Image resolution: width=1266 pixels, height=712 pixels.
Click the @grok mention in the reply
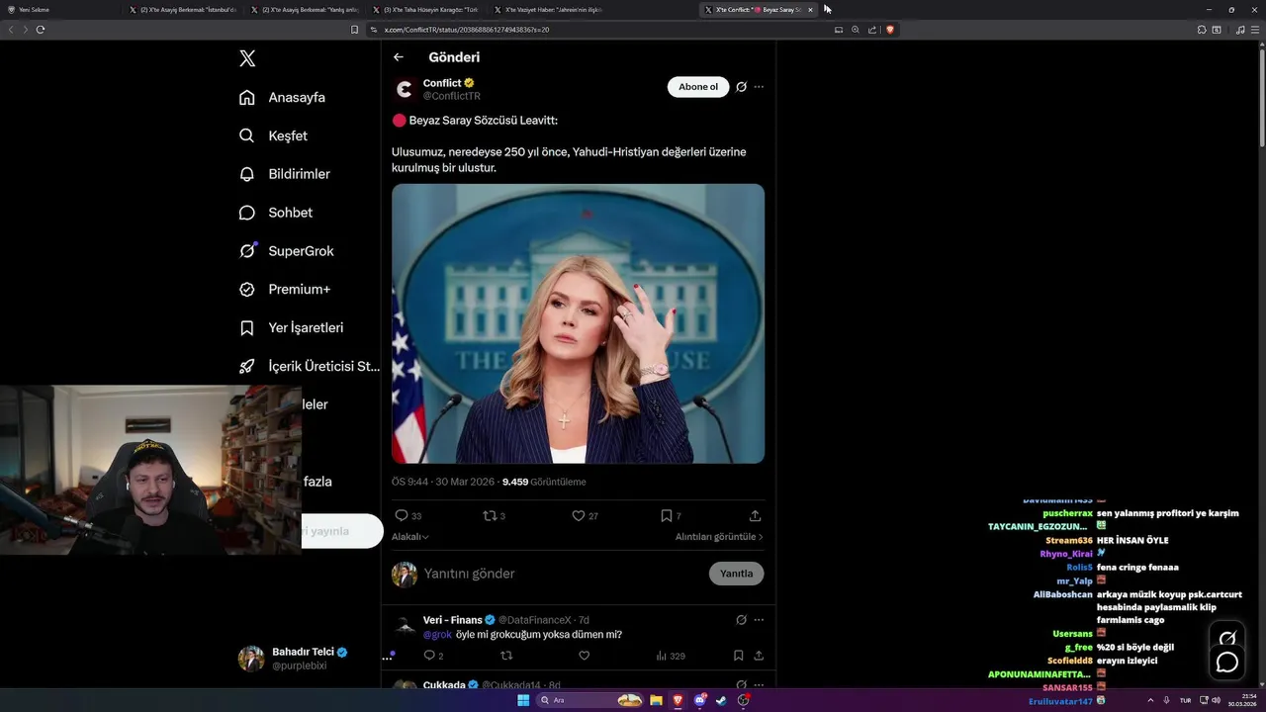coord(437,635)
